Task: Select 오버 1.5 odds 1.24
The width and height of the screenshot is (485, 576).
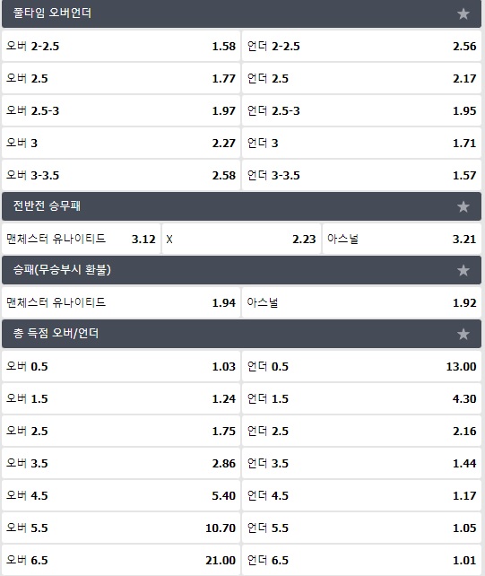Action: [x=121, y=398]
